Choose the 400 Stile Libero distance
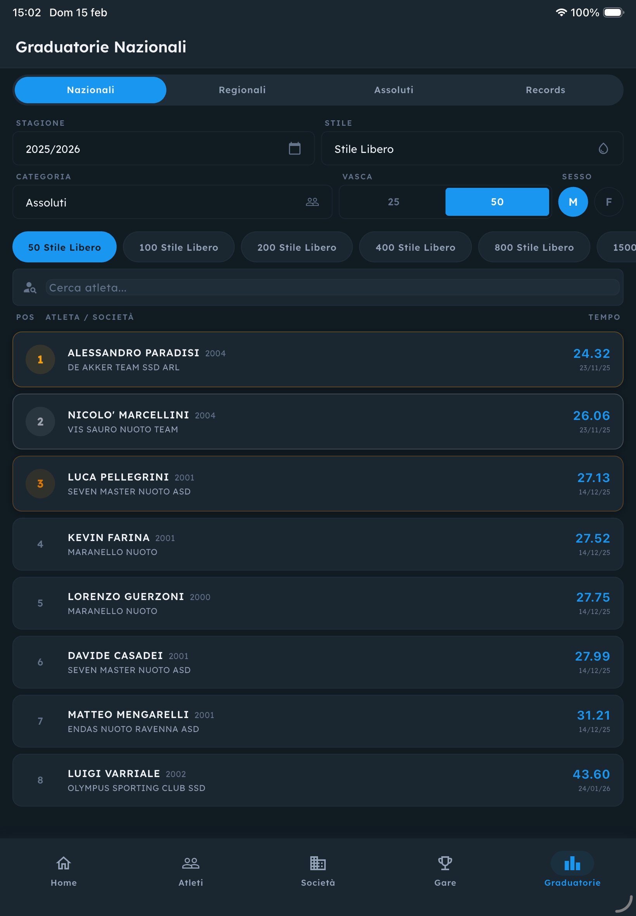Viewport: 636px width, 916px height. click(x=415, y=247)
